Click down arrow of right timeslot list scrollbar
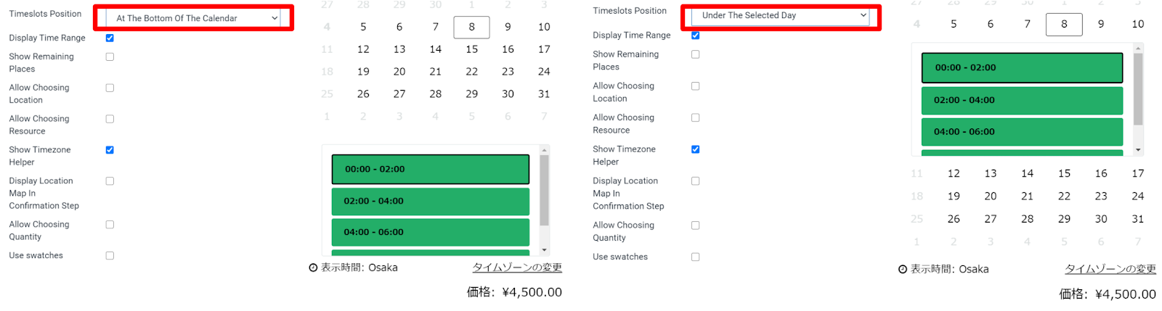Screen dimensions: 1162x311 (1138, 150)
